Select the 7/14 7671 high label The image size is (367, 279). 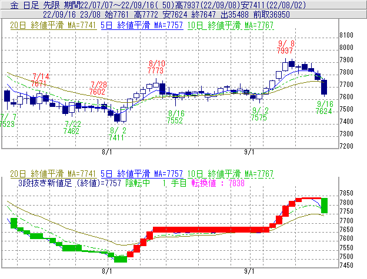[40, 80]
